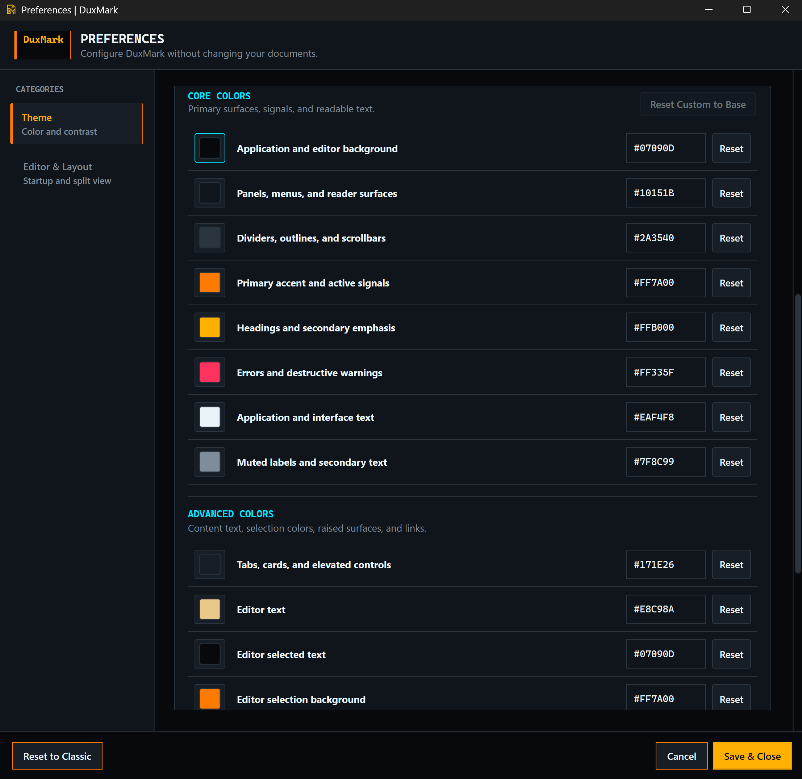Viewport: 802px width, 779px height.
Task: Edit the #FF335F errors hex field
Action: [x=666, y=372]
